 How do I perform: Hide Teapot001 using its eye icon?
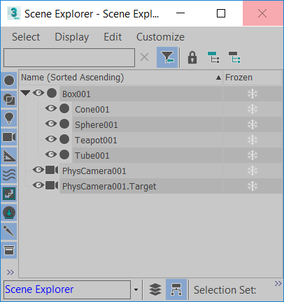[51, 139]
